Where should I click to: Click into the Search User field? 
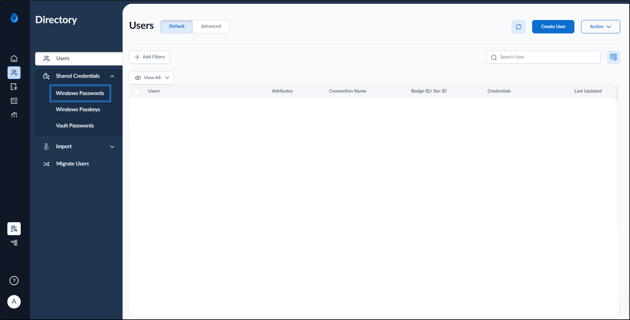tap(543, 57)
